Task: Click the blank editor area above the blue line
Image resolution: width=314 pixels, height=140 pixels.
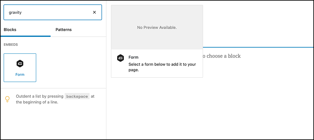Action: [258, 25]
